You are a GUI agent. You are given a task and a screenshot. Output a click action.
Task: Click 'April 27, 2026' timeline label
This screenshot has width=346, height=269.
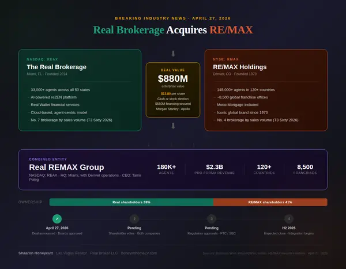coord(57,228)
